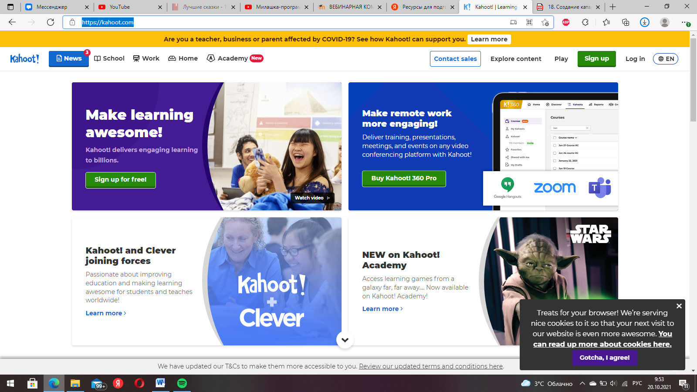Close the cookie notice popup

click(x=679, y=306)
